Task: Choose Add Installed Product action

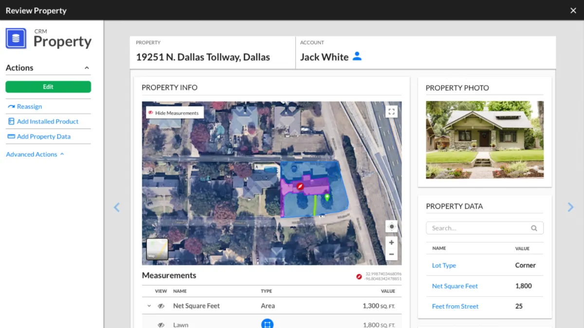Action: [x=47, y=121]
